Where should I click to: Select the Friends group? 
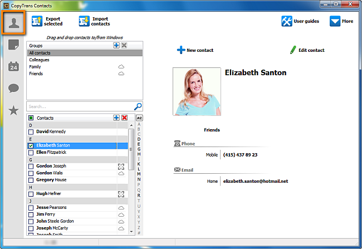85,74
